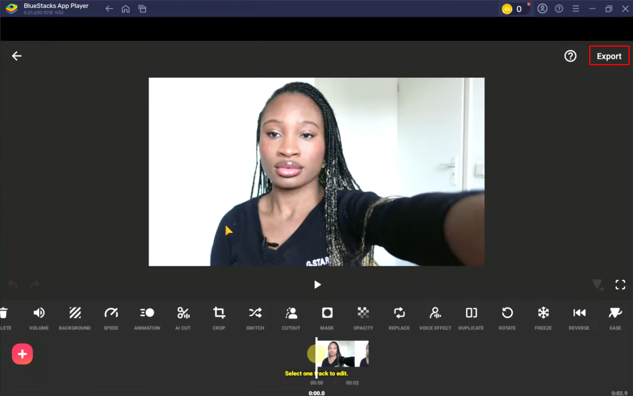This screenshot has width=633, height=396.
Task: Open the Animation tool
Action: [147, 318]
